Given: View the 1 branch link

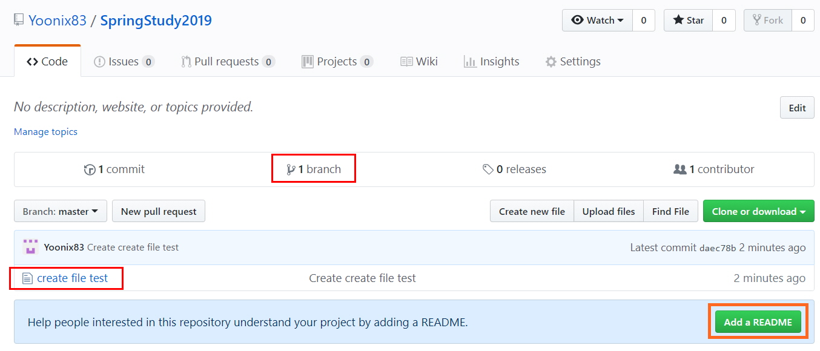Looking at the screenshot, I should click(x=314, y=169).
